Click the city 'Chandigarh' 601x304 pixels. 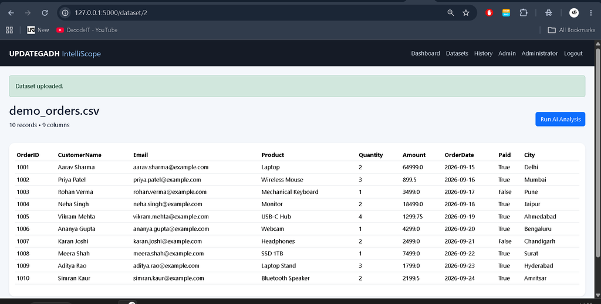540,241
